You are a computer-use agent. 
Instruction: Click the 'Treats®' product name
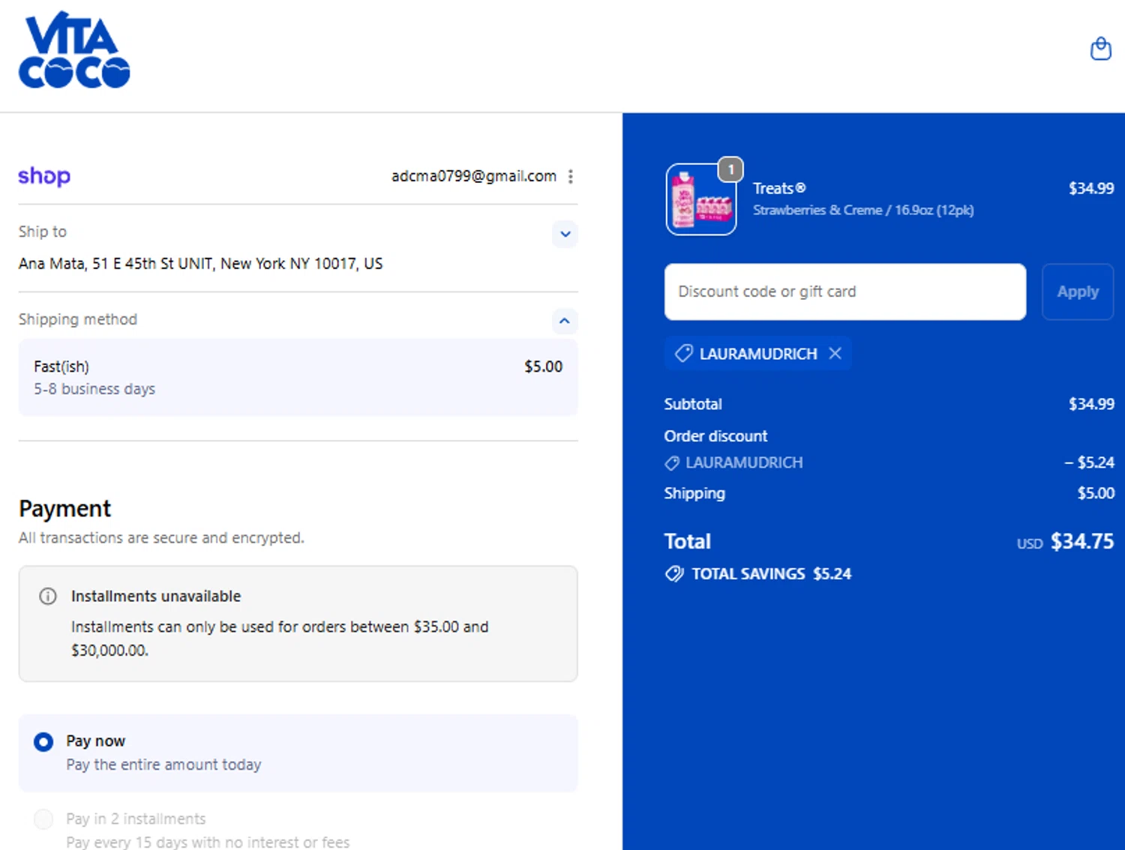pyautogui.click(x=779, y=188)
